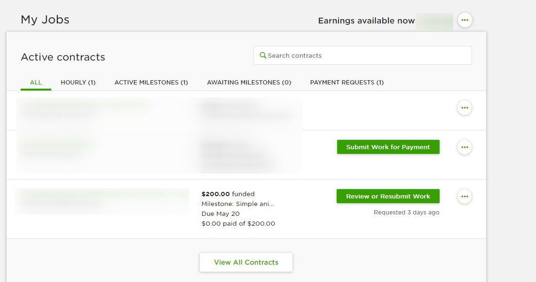The height and width of the screenshot is (282, 536).
Task: Click Submit Work for Payment button
Action: (x=388, y=147)
